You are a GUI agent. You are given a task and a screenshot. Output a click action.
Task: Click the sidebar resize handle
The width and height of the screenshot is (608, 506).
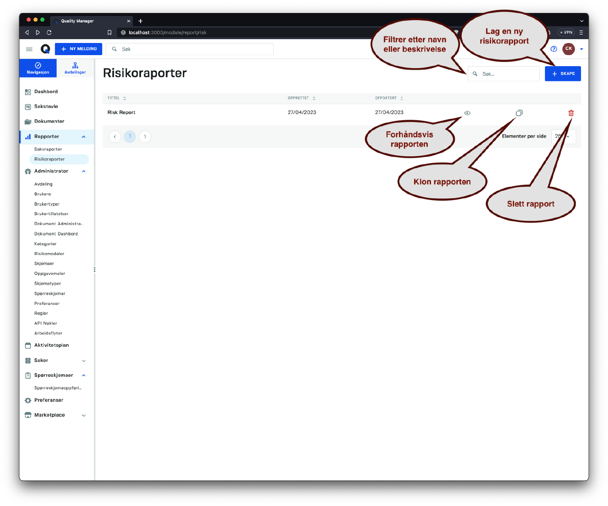(94, 270)
